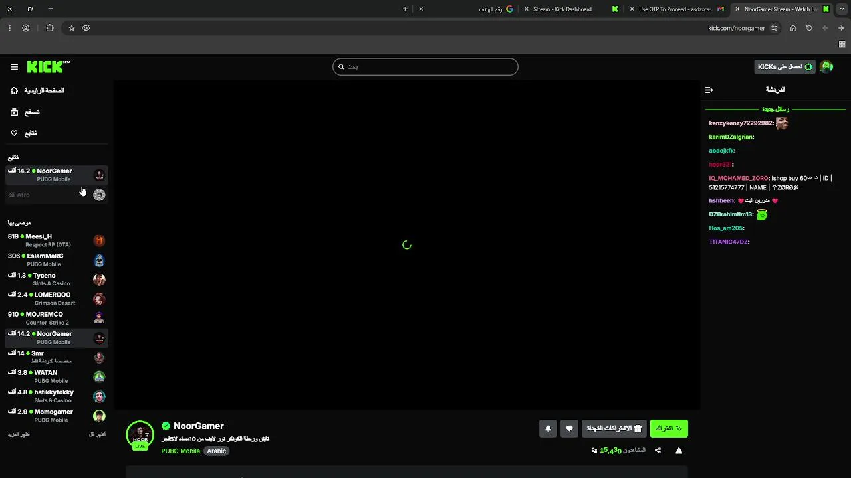Click the browser address bar kick.com/noorgamer

pyautogui.click(x=737, y=28)
